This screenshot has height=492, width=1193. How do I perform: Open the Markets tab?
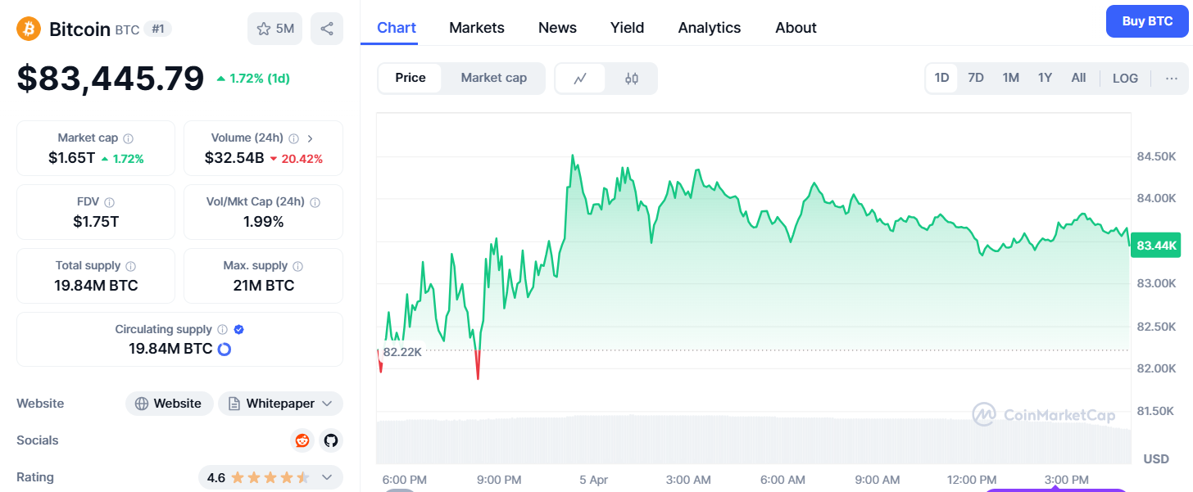477,28
